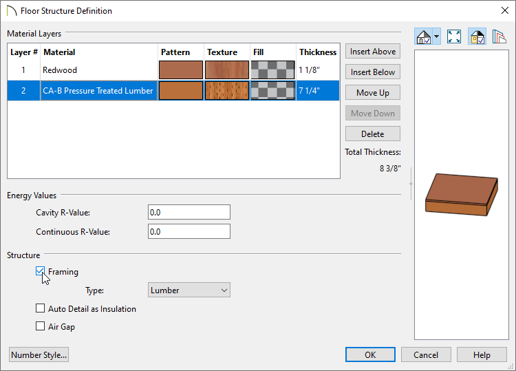Click the Select Component preview icon
Viewport: 516px width, 371px height.
[x=499, y=36]
